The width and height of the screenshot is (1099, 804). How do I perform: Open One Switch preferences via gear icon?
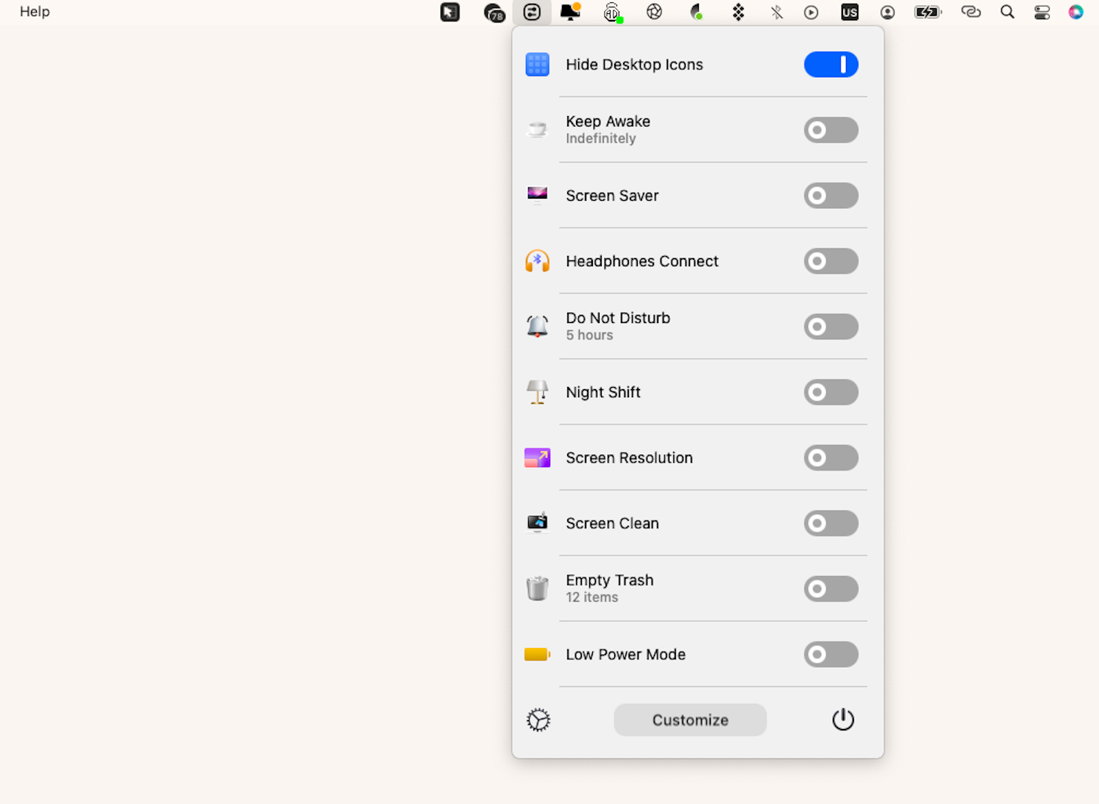(x=538, y=719)
